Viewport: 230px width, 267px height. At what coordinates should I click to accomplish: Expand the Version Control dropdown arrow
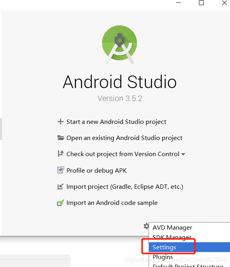[x=183, y=154]
